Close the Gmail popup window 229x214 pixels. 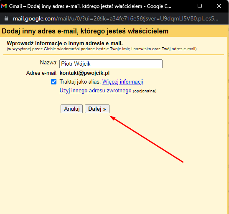pos(219,6)
